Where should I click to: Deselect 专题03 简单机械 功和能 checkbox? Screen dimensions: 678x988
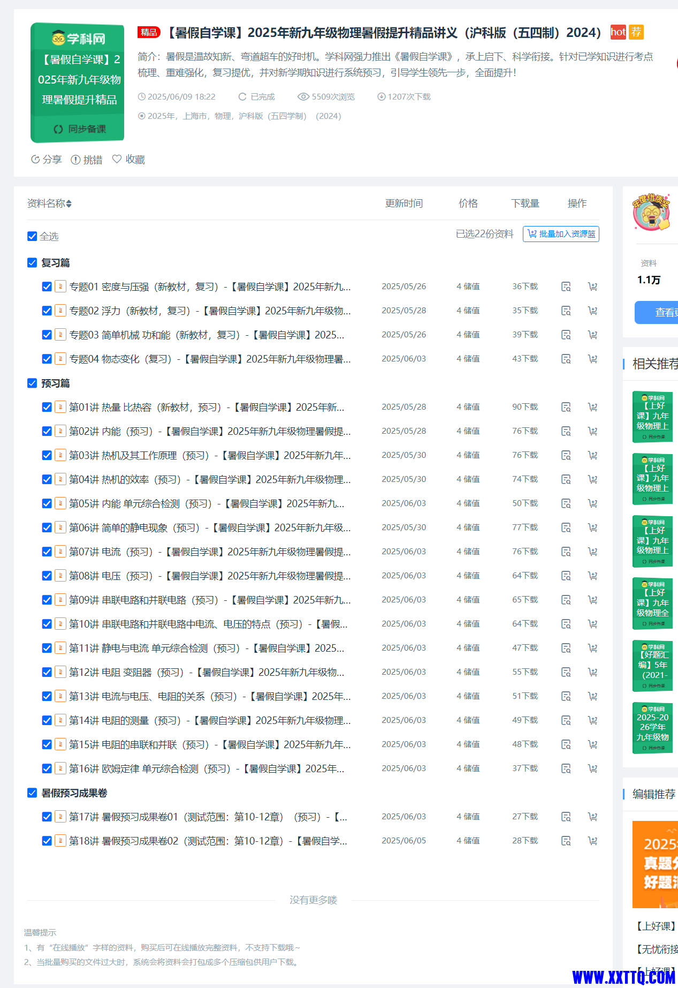tap(47, 335)
